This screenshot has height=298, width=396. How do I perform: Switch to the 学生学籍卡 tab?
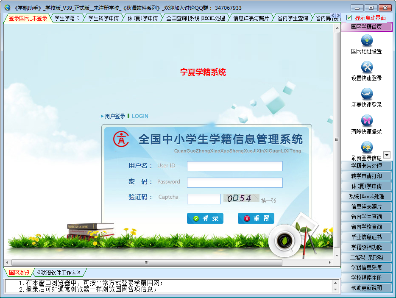(x=67, y=18)
